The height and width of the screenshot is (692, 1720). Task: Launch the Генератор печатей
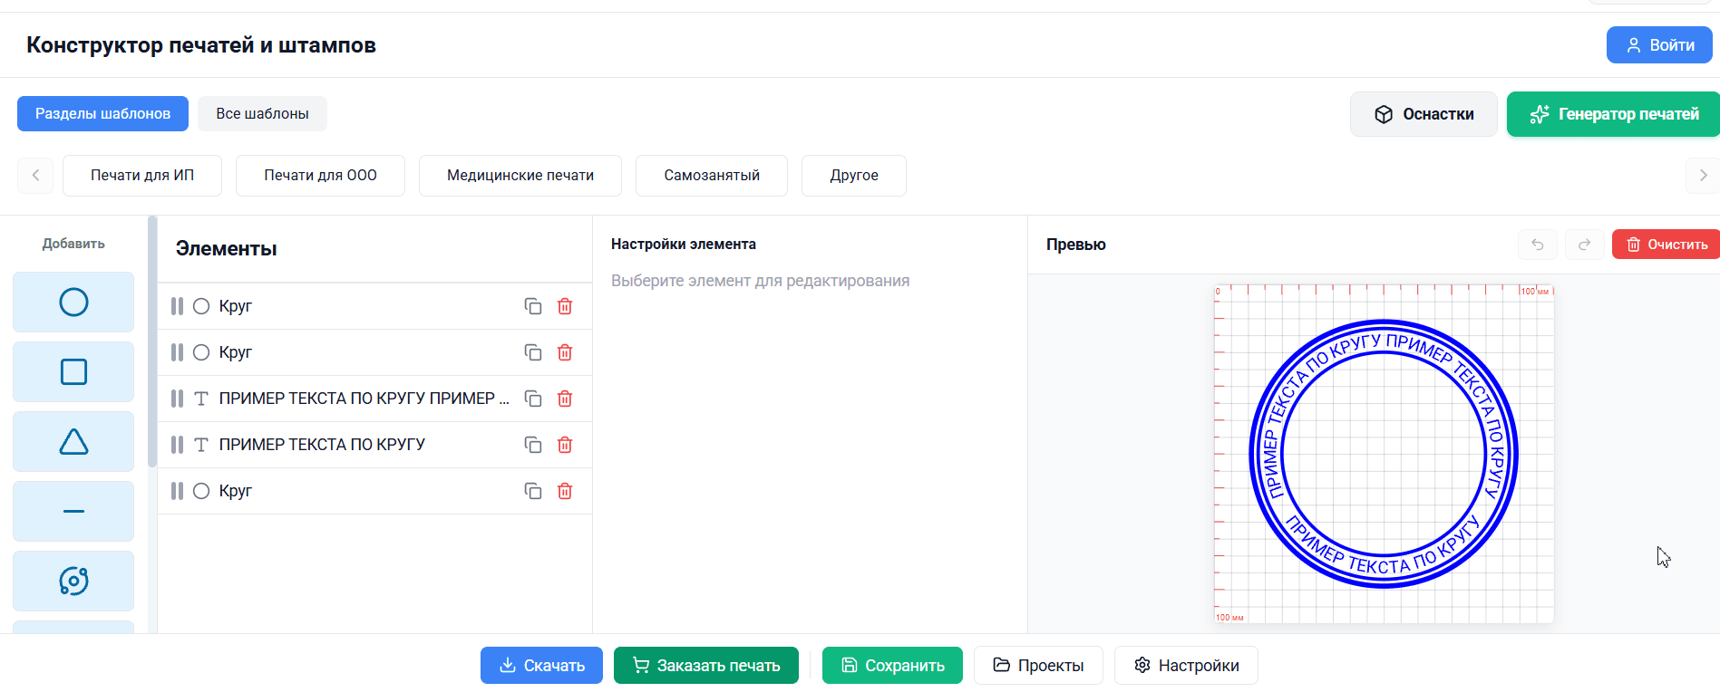[x=1614, y=114]
